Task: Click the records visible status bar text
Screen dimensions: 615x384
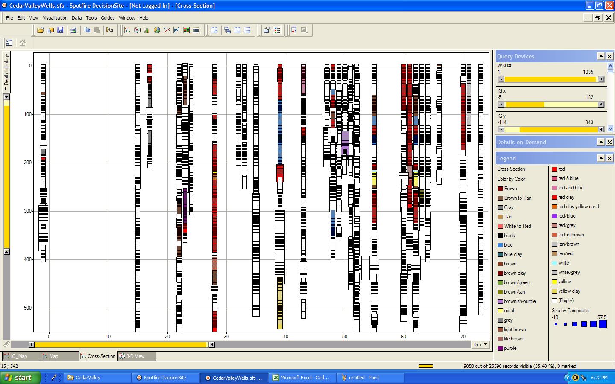Action: 520,366
